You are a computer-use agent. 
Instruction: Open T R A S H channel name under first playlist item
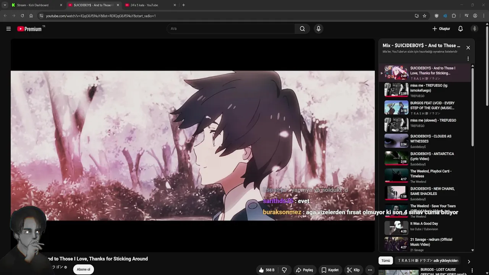point(425,78)
